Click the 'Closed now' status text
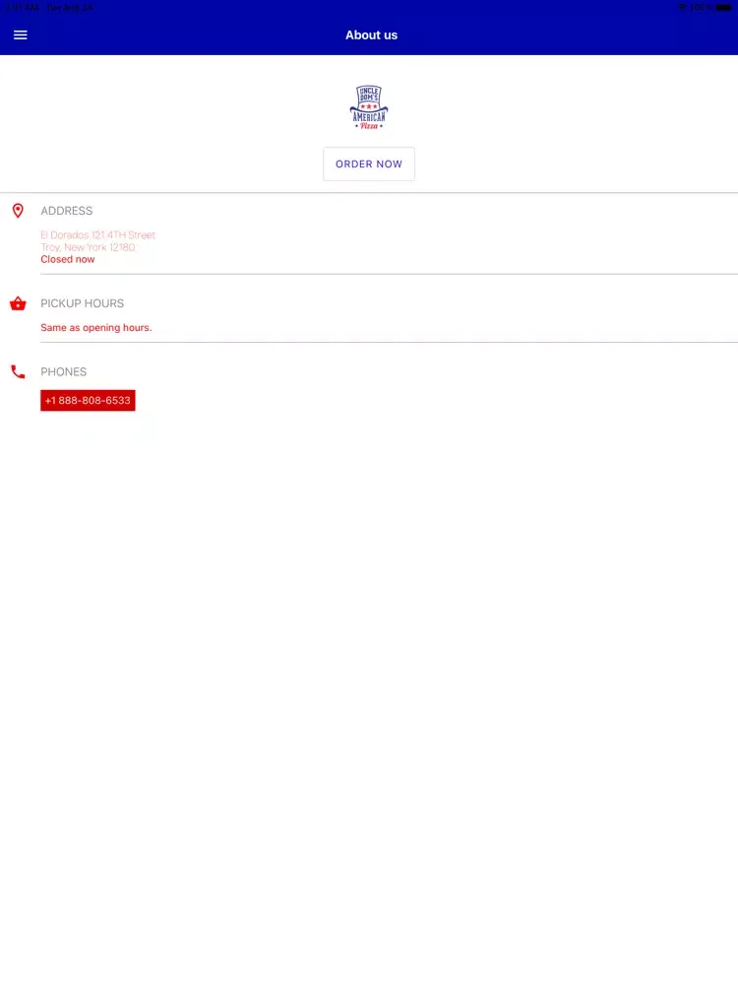Screen dimensions: 738x985 (68, 259)
